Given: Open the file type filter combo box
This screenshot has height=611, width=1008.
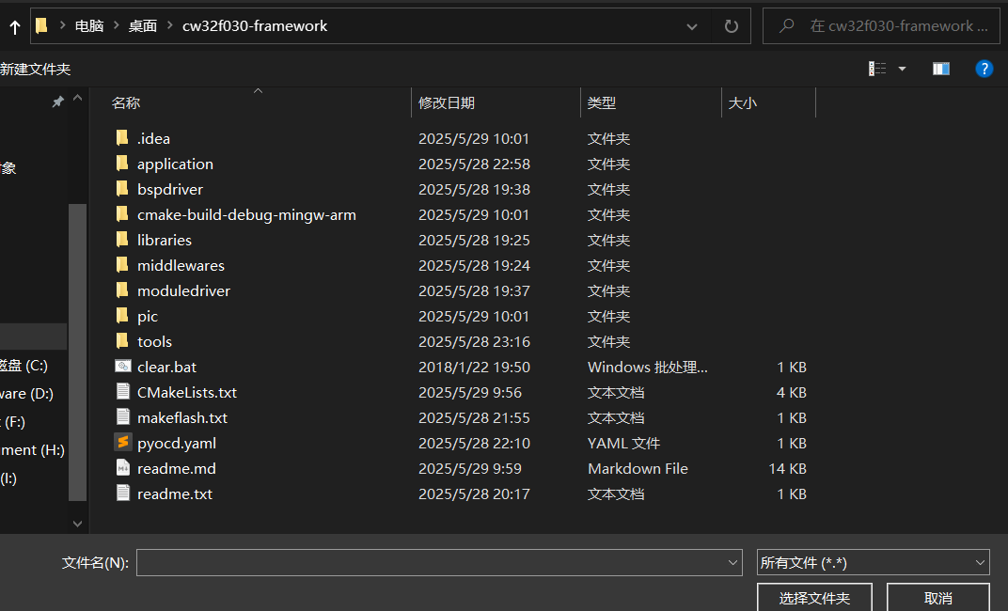Looking at the screenshot, I should pos(873,562).
